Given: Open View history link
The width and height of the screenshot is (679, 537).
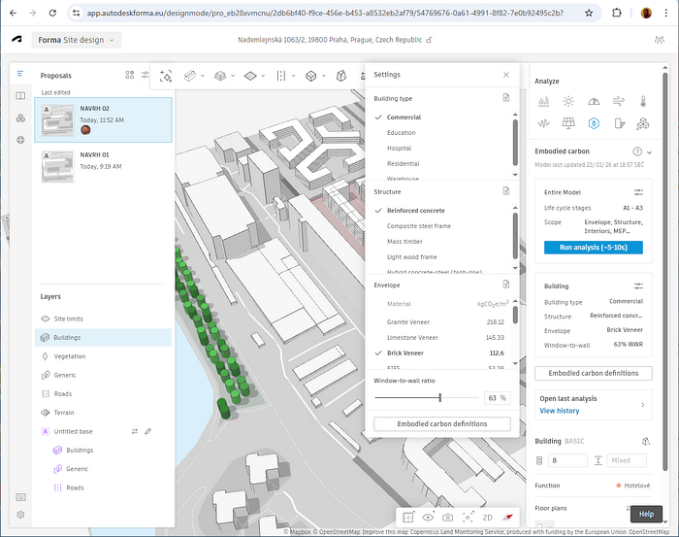Looking at the screenshot, I should tap(559, 411).
